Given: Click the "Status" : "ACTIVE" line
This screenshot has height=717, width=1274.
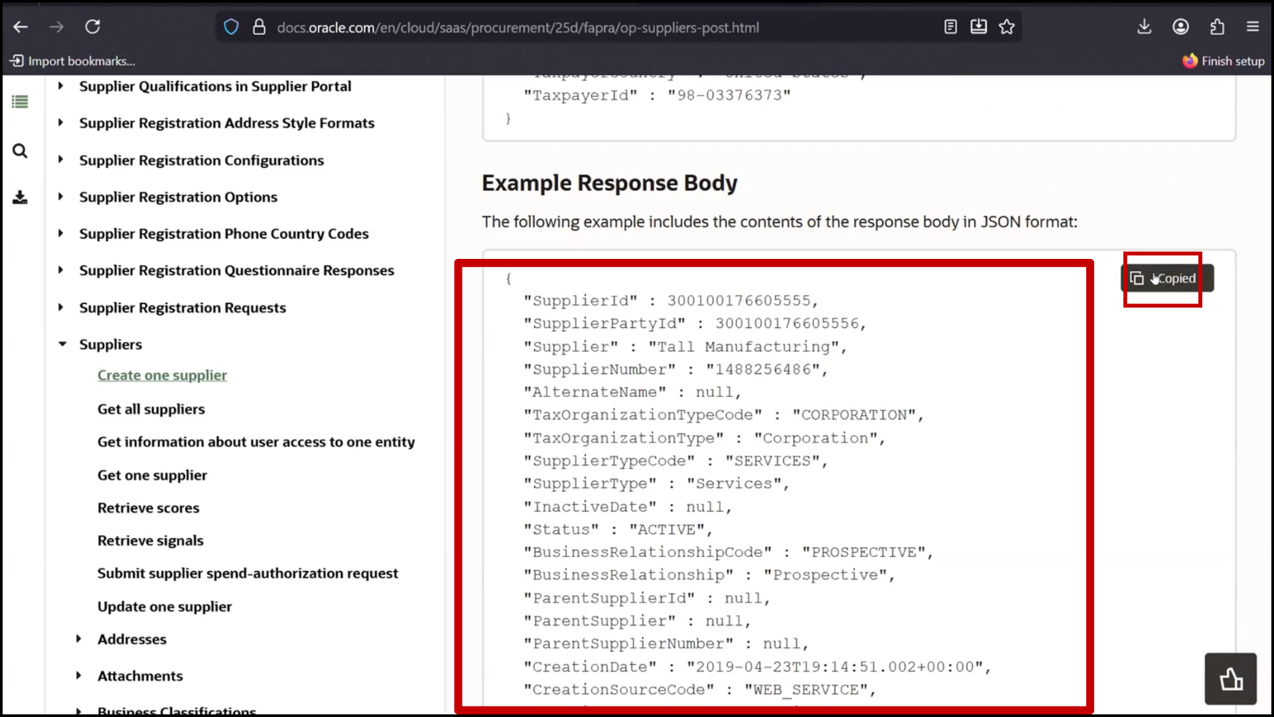Looking at the screenshot, I should 618,530.
